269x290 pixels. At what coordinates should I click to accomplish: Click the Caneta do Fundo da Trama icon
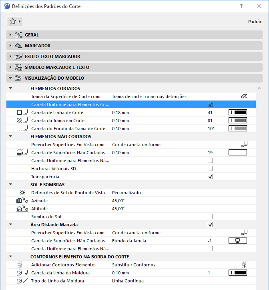(22, 128)
